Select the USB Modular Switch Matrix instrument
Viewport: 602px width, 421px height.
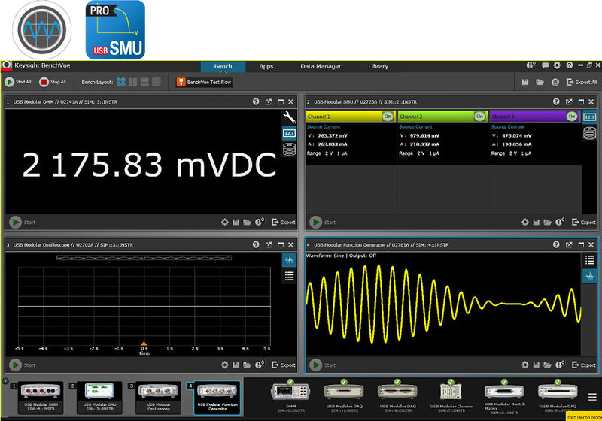(504, 396)
